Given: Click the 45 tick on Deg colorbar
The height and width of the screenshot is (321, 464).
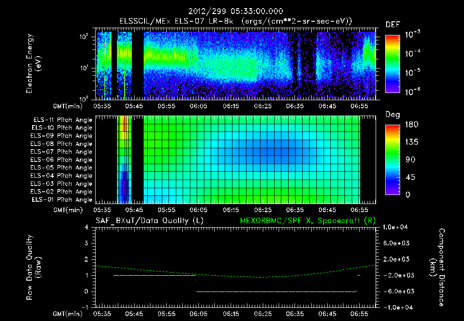Looking at the screenshot, I should tap(411, 177).
